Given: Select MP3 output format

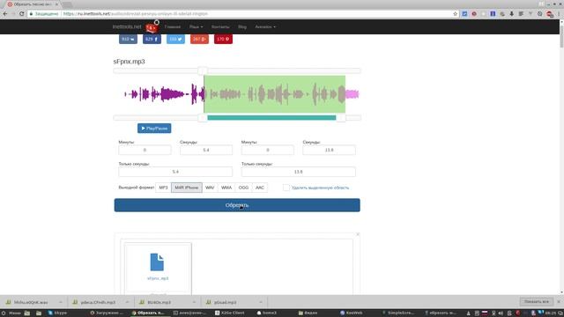Looking at the screenshot, I should click(x=163, y=188).
